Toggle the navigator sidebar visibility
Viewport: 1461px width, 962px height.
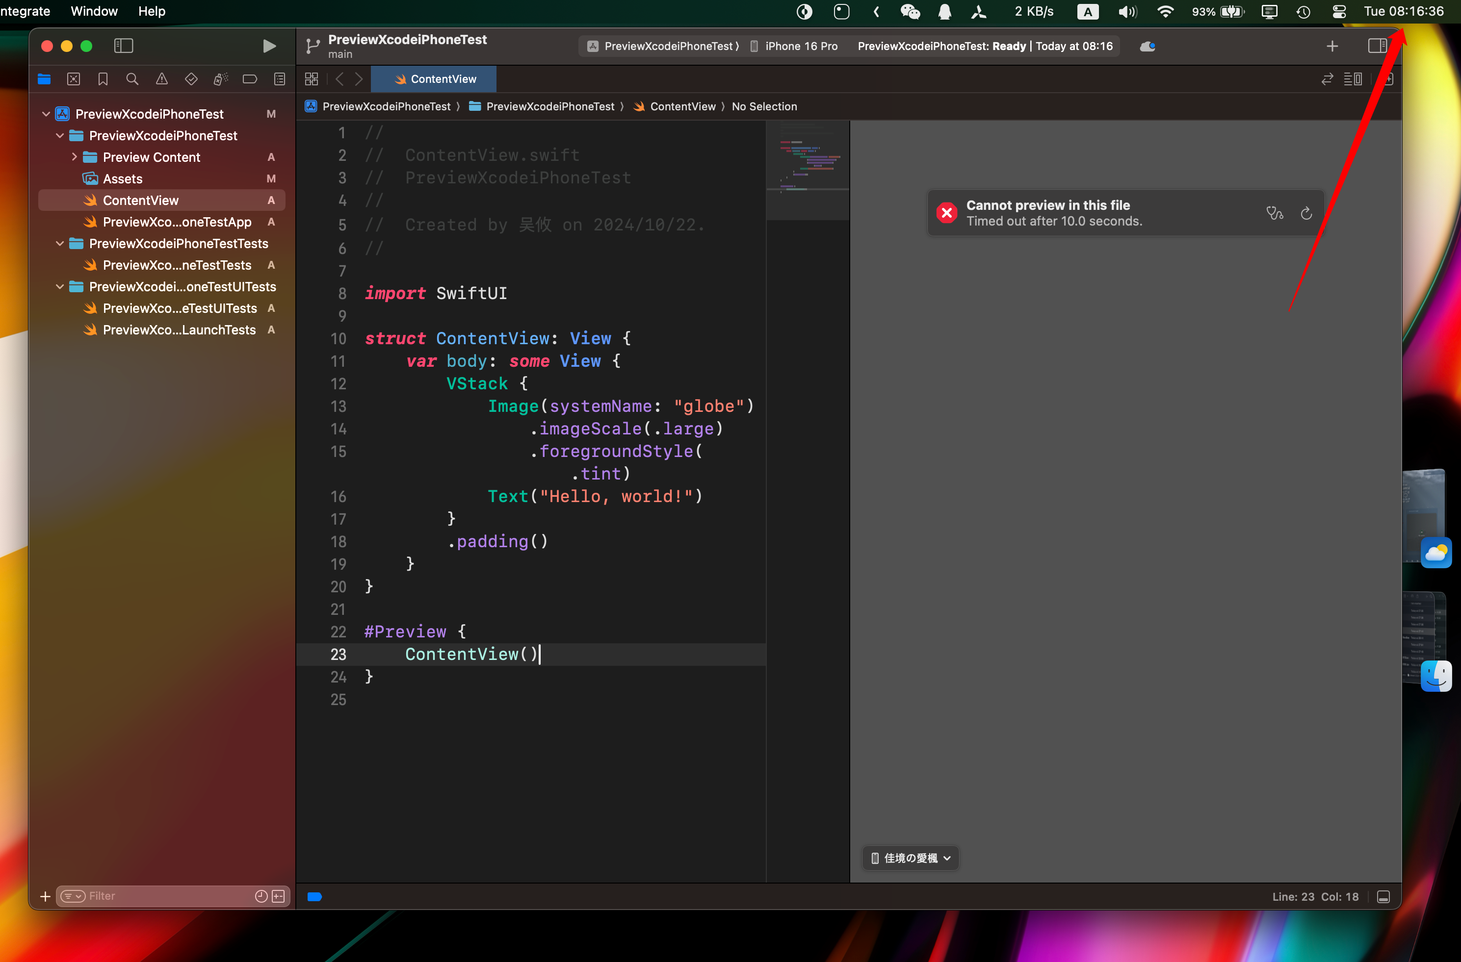tap(124, 46)
